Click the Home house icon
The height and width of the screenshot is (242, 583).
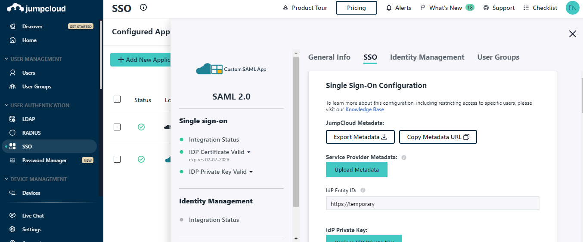click(x=13, y=40)
